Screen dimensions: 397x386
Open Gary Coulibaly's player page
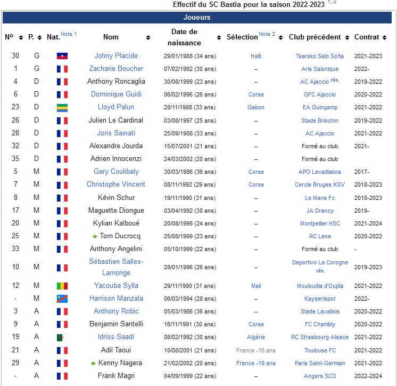[116, 172]
